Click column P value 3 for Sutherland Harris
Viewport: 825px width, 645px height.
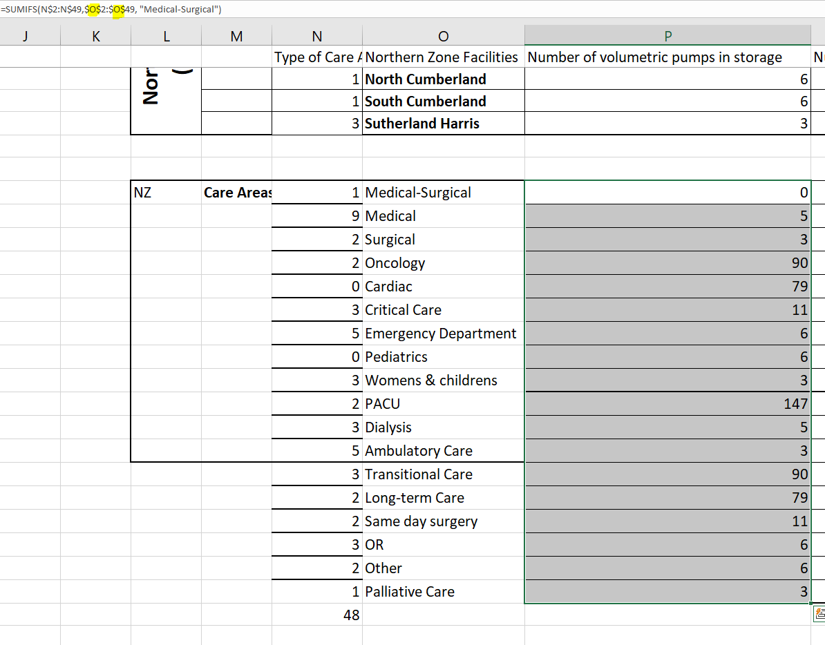click(667, 123)
